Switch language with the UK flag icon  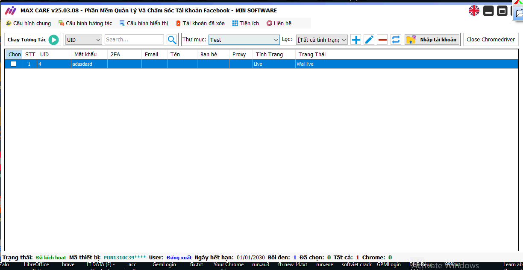click(474, 11)
